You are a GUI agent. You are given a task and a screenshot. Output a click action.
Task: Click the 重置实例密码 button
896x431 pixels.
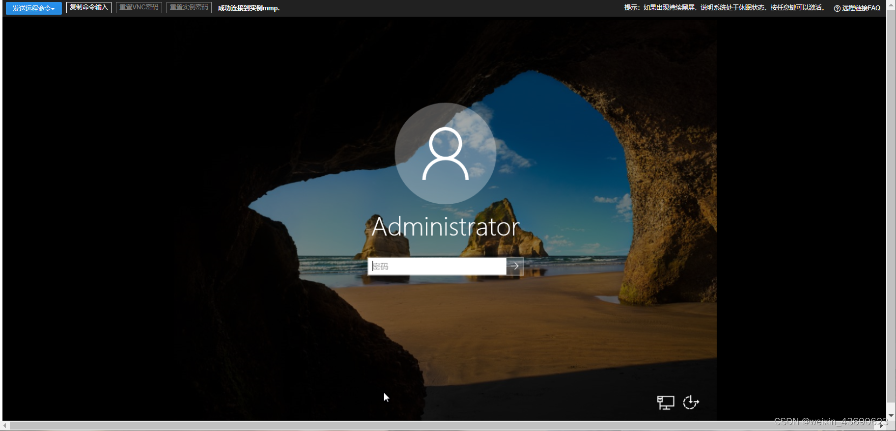(x=189, y=7)
